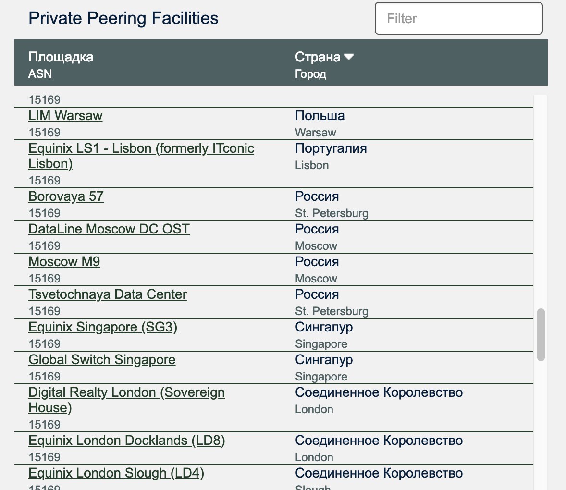Sort by Страна column header
Viewport: 566px width, 490px height.
pyautogui.click(x=318, y=57)
